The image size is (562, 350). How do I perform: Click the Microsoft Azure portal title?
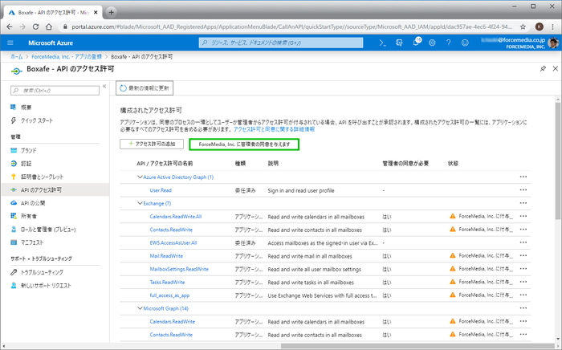click(x=51, y=43)
